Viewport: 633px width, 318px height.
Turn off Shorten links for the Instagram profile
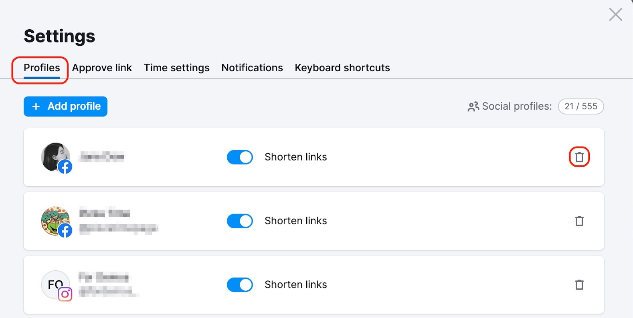tap(240, 285)
